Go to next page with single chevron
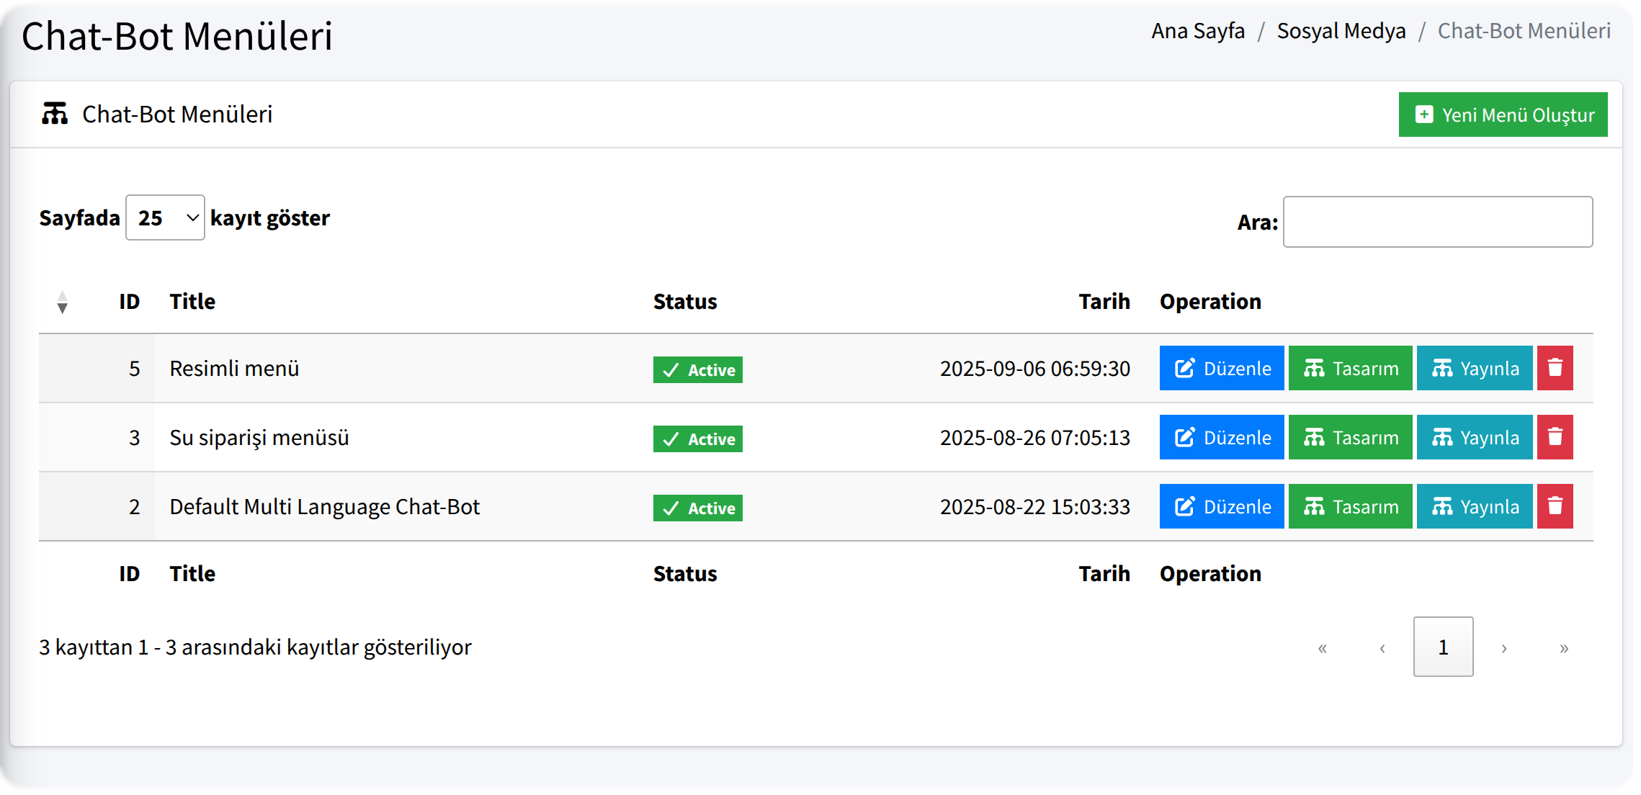The width and height of the screenshot is (1641, 795). (x=1503, y=647)
